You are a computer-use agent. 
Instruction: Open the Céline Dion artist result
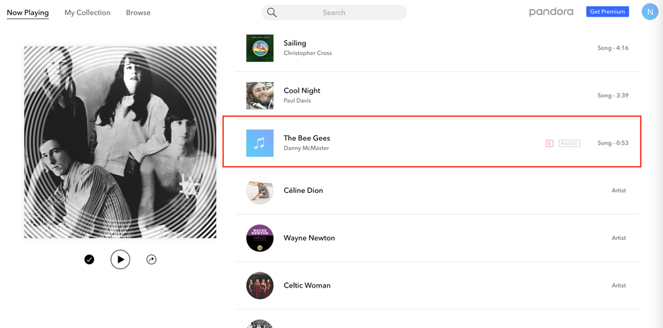(x=303, y=190)
